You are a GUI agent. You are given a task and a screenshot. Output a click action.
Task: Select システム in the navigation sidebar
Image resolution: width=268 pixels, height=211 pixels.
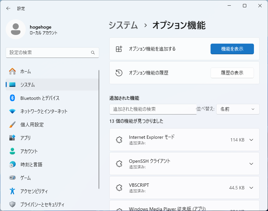(x=27, y=85)
